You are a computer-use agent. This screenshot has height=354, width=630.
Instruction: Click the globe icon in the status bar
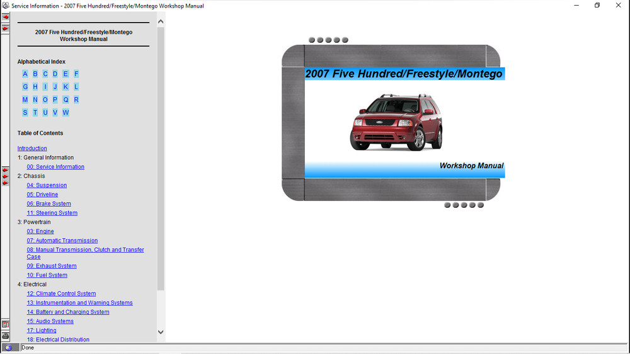(x=8, y=348)
